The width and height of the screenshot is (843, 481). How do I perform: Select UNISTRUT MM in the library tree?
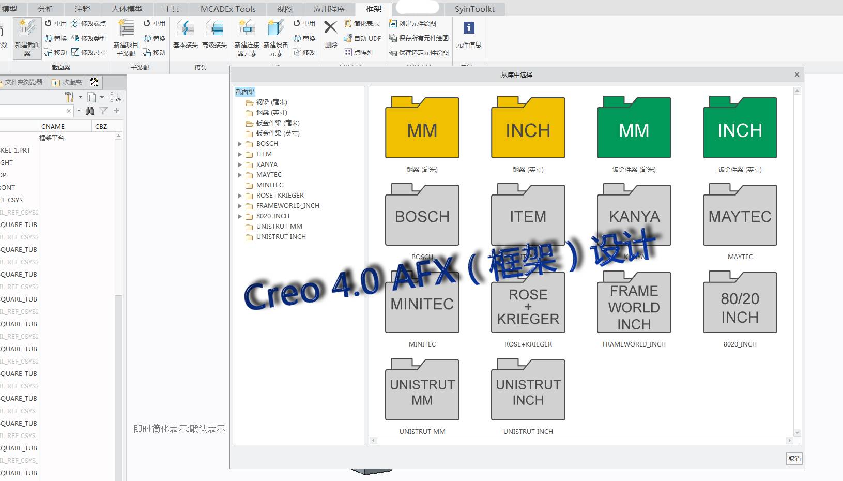click(279, 227)
